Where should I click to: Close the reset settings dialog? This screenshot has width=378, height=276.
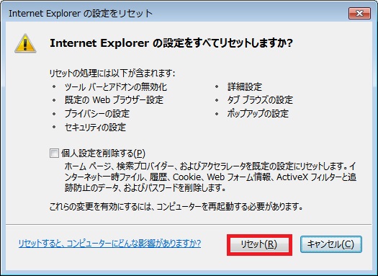point(359,13)
